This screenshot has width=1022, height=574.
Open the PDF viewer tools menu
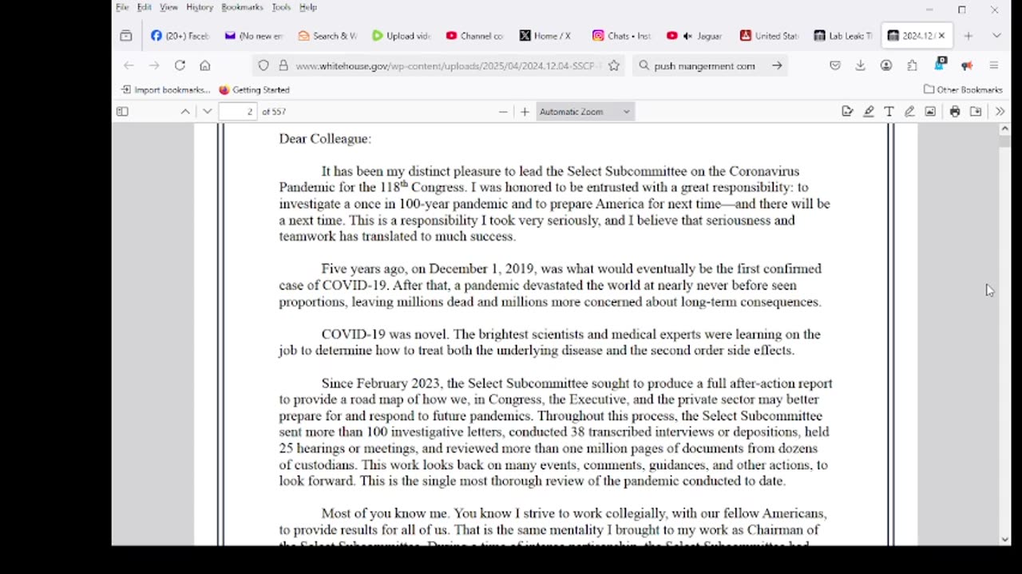tap(1000, 112)
